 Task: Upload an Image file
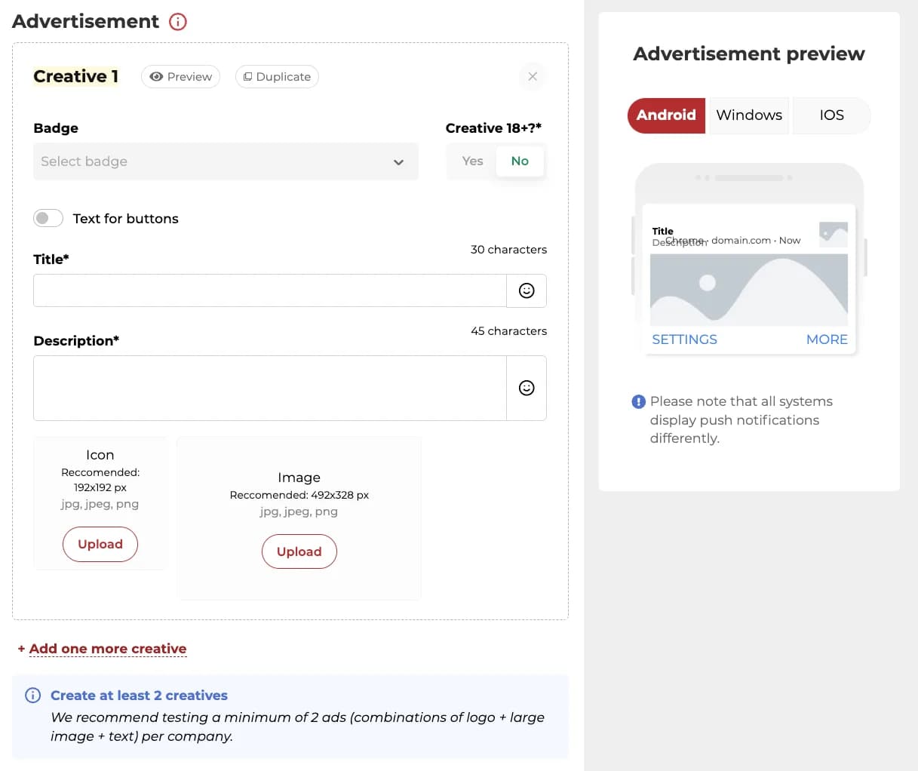[299, 551]
